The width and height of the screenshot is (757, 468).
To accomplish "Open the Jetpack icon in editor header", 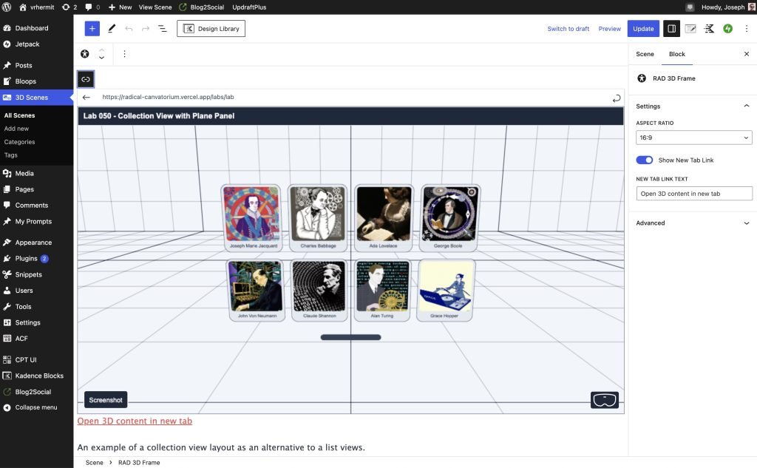I will pos(727,29).
